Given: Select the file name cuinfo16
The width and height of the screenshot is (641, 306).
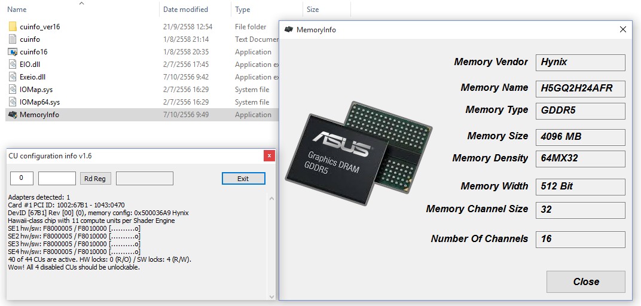Looking at the screenshot, I should (33, 52).
